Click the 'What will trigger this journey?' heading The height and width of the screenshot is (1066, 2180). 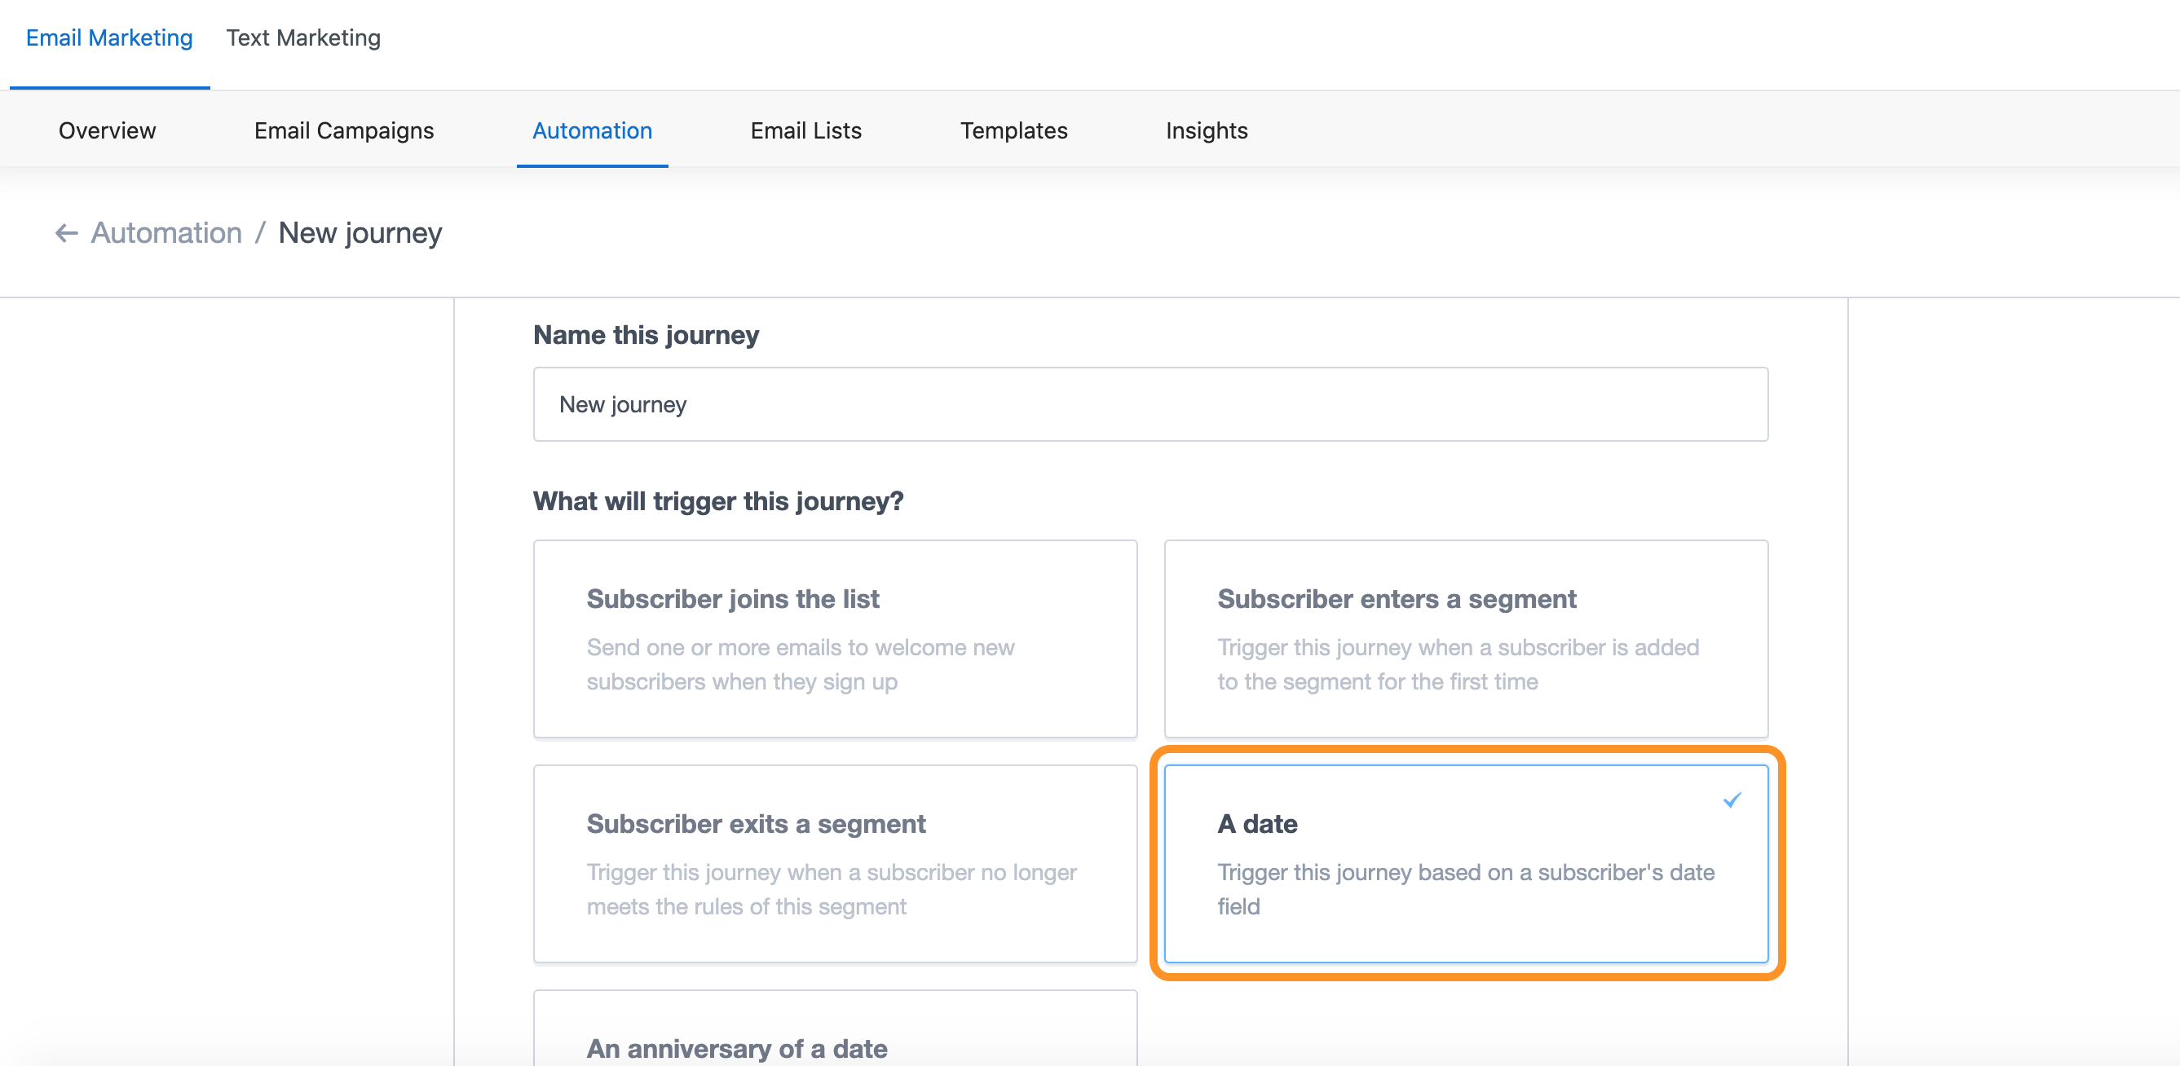tap(717, 501)
